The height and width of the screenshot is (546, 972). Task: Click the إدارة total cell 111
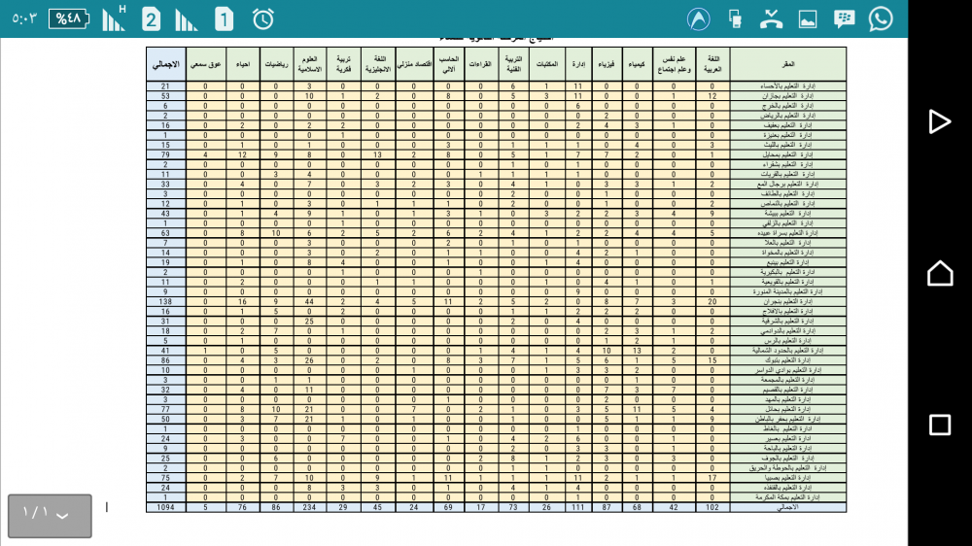coord(577,507)
